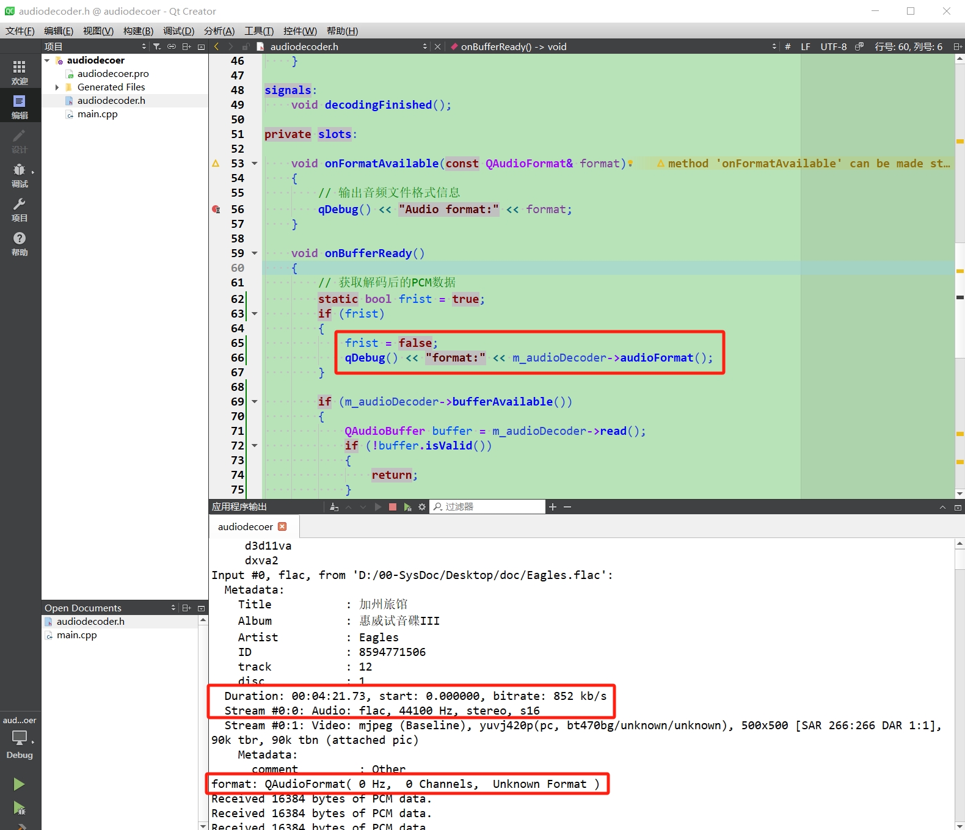Split the project panel with split icon
Image resolution: width=965 pixels, height=830 pixels.
pyautogui.click(x=187, y=46)
